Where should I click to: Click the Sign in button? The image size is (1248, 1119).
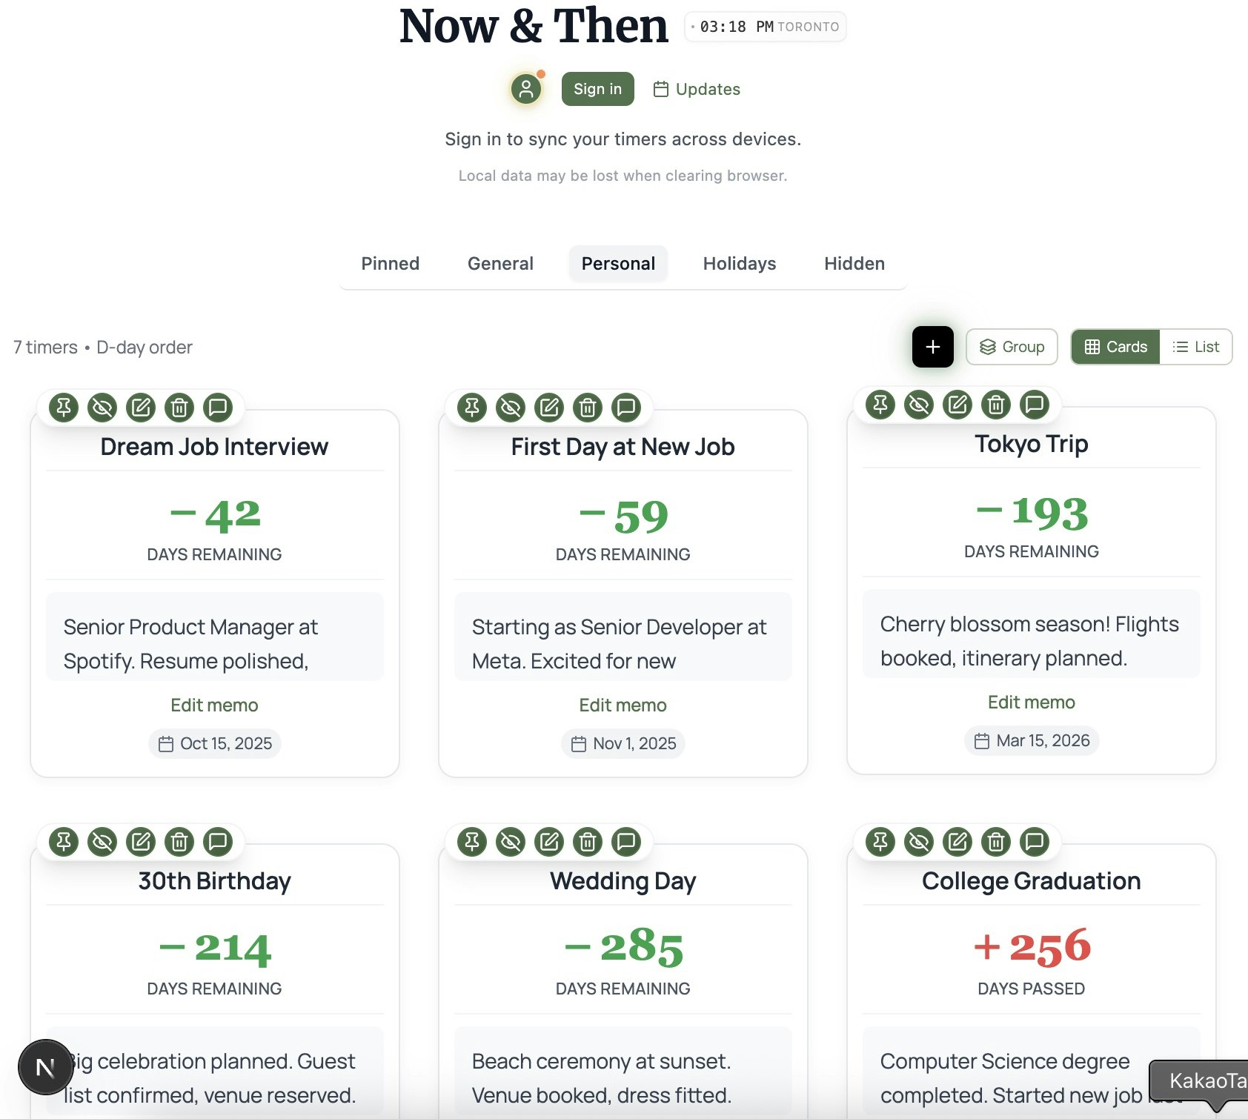pyautogui.click(x=597, y=88)
